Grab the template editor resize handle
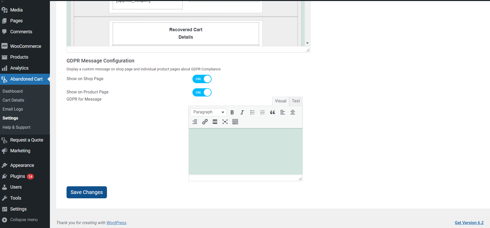Image resolution: width=490 pixels, height=228 pixels. tap(308, 50)
